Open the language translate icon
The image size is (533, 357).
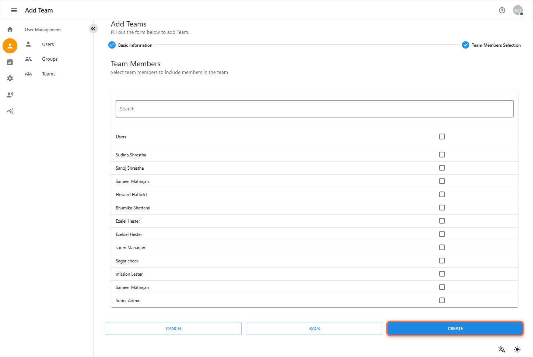click(501, 349)
